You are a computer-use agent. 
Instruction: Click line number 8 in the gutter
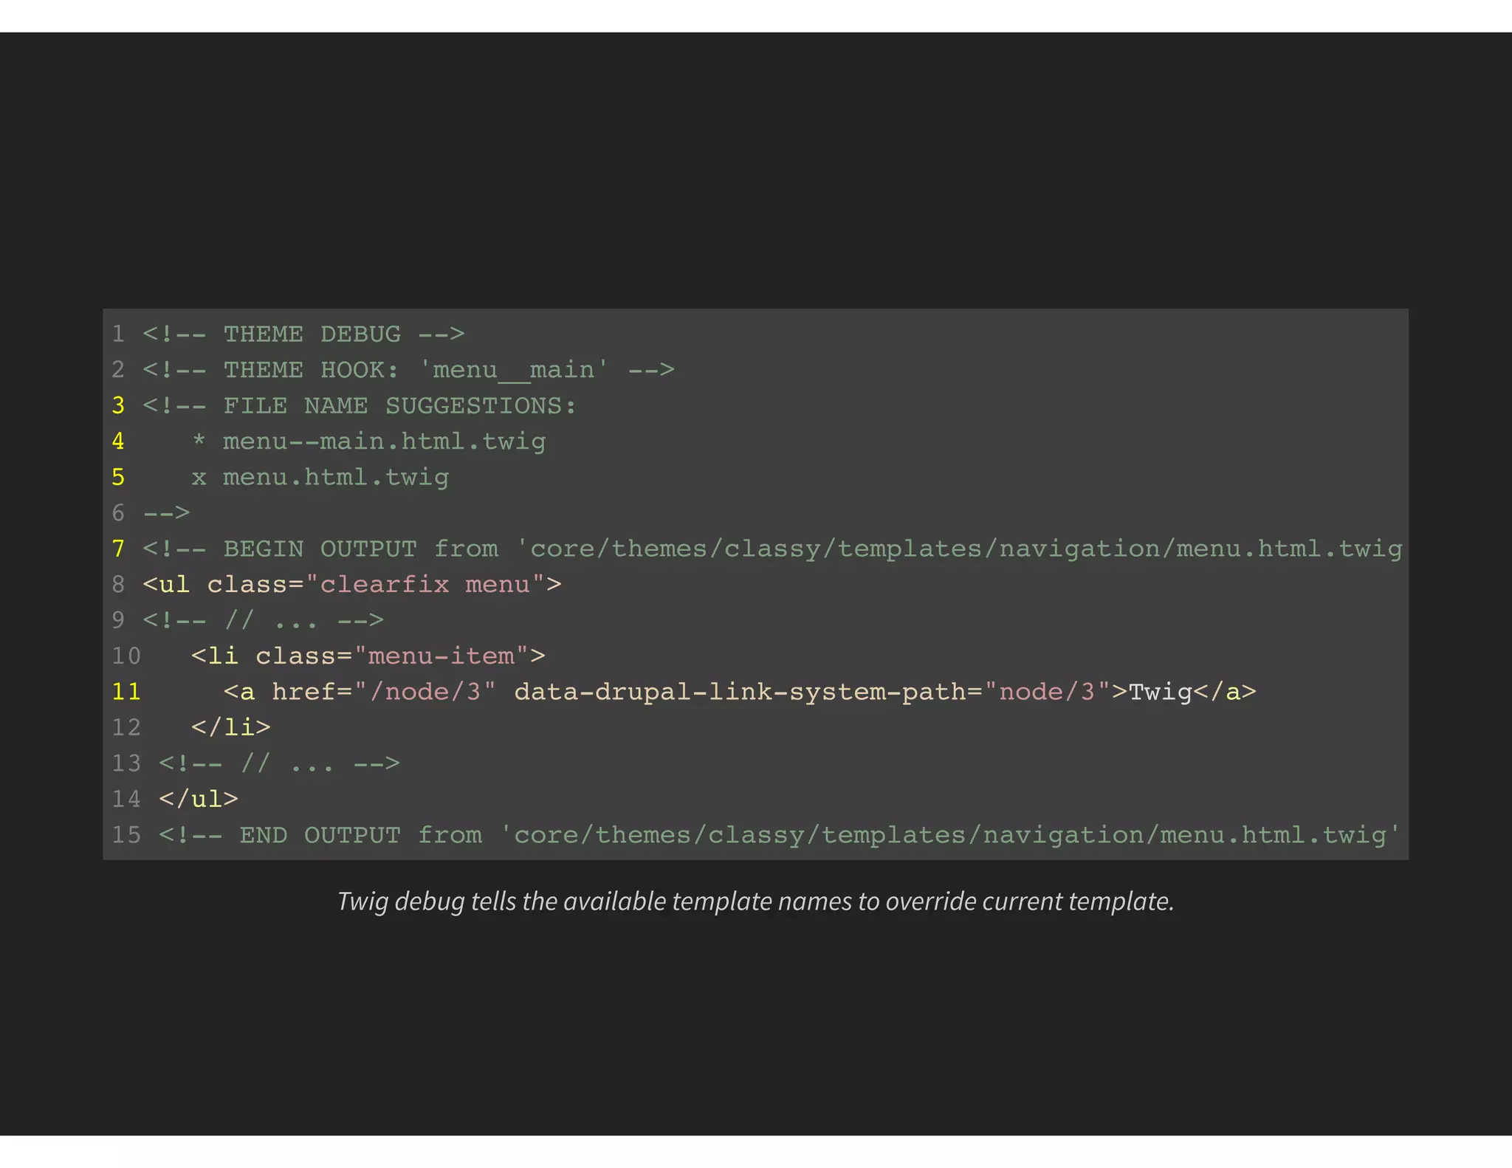point(118,584)
